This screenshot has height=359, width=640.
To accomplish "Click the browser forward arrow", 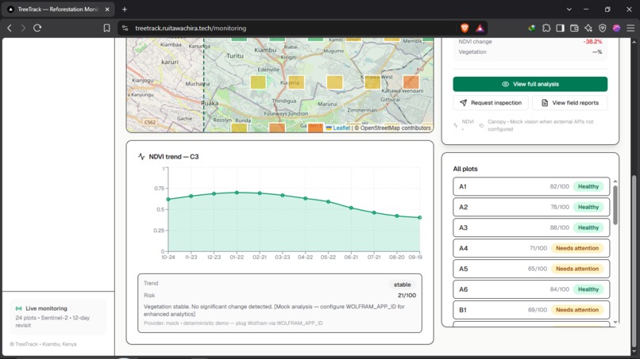I will click(x=23, y=28).
